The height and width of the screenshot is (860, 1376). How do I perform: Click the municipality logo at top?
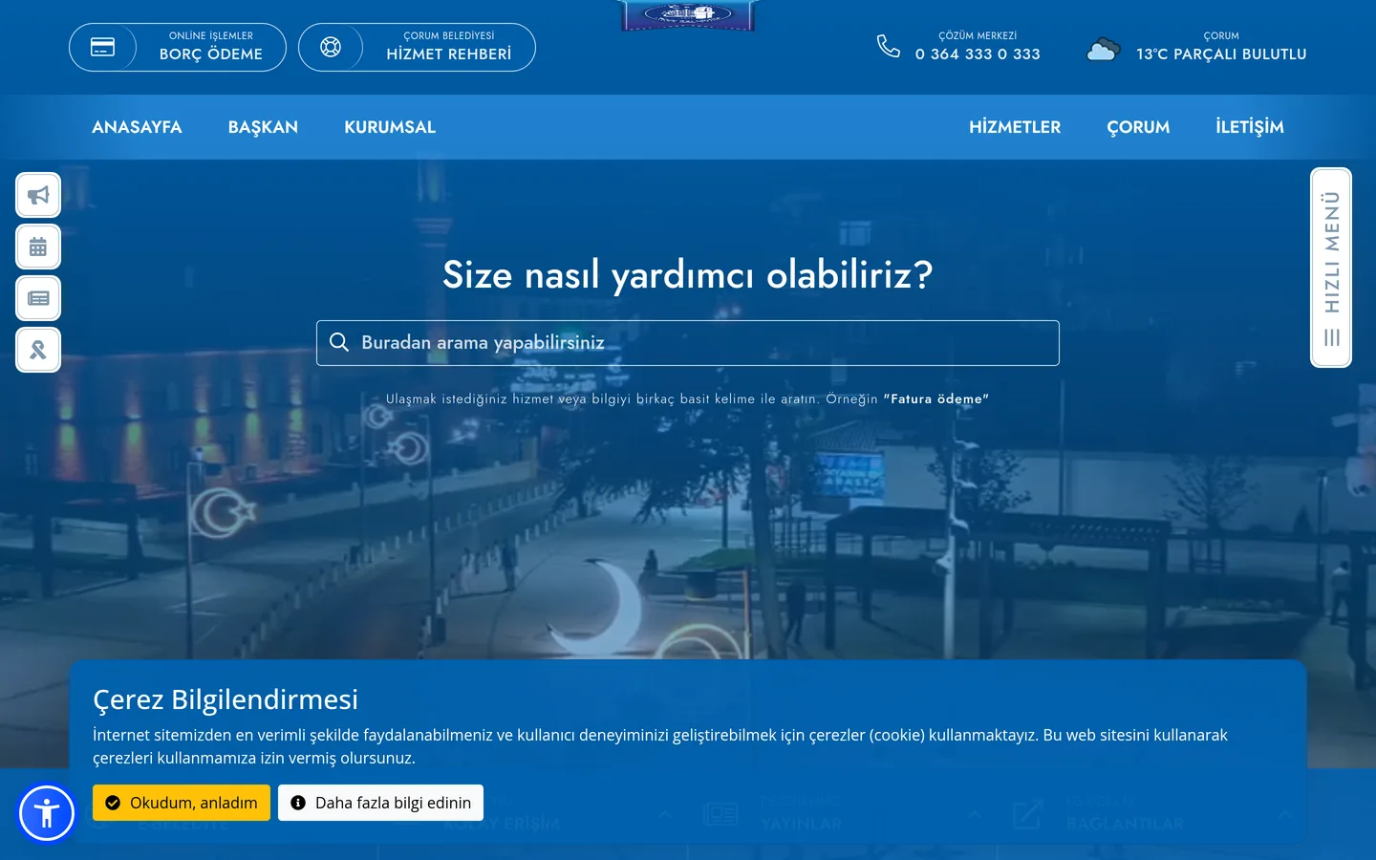tap(688, 15)
